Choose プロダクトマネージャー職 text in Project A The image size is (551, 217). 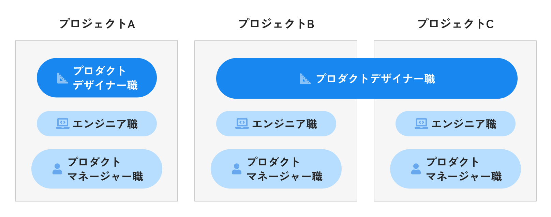[x=105, y=169]
